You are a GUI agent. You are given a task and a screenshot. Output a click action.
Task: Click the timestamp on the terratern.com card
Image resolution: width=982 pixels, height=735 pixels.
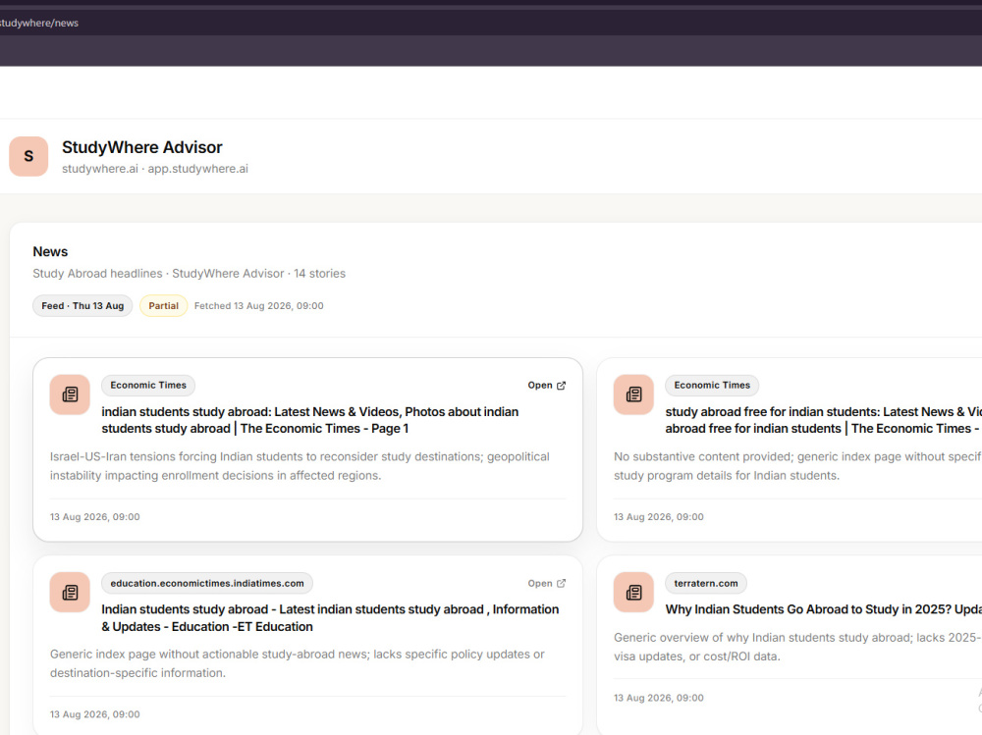659,698
